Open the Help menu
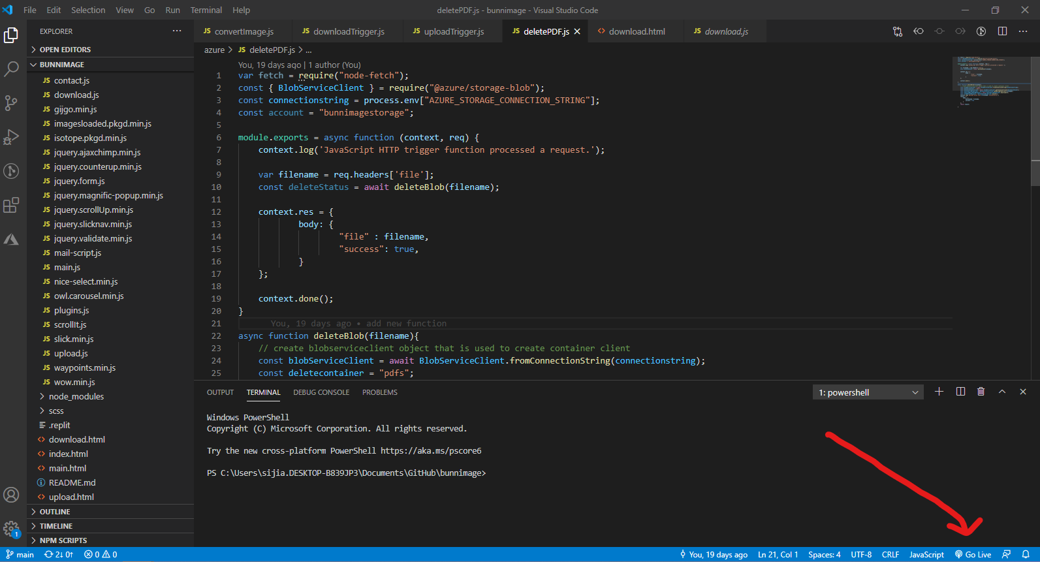Screen dimensions: 1040x562 (x=242, y=10)
